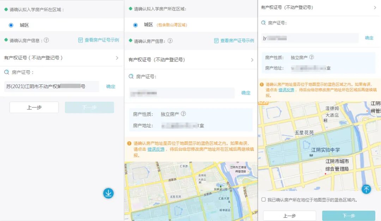Click 上一步 button in right panel
Viewport: 381px width, 221px height.
[x=289, y=216]
